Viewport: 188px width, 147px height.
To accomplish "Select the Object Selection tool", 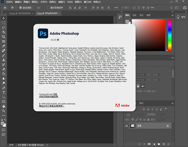I will (x=3, y=32).
